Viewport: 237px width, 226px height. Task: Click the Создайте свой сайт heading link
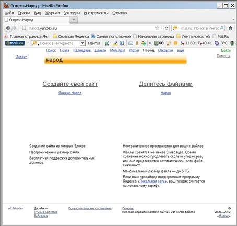(x=70, y=84)
